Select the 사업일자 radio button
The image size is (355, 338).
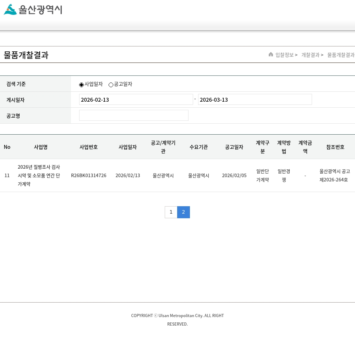(x=81, y=85)
